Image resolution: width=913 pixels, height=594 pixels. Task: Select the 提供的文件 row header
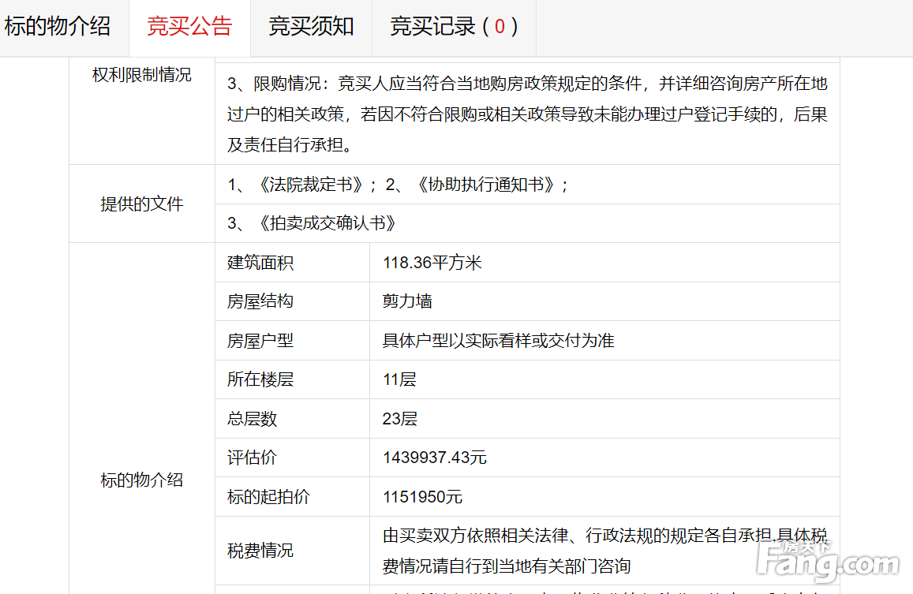142,204
